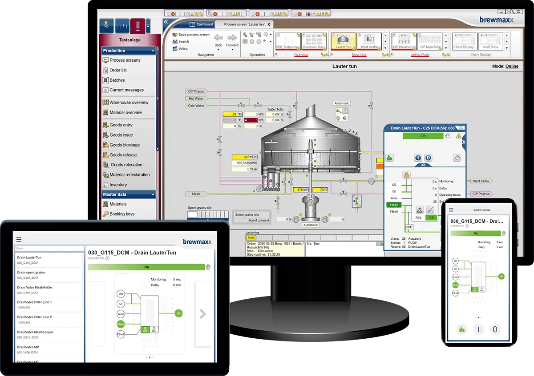534x376 pixels.
Task: Click the padlock icon in Drain LauterTun popup
Action: coord(406,175)
